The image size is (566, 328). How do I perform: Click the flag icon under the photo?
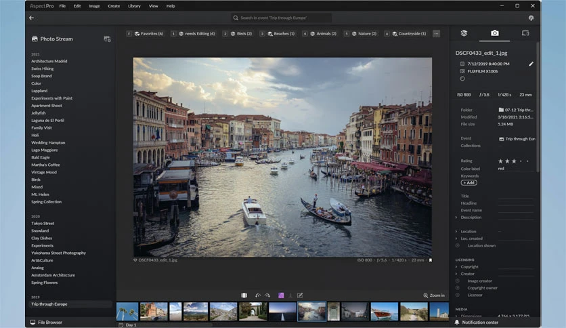(x=431, y=260)
